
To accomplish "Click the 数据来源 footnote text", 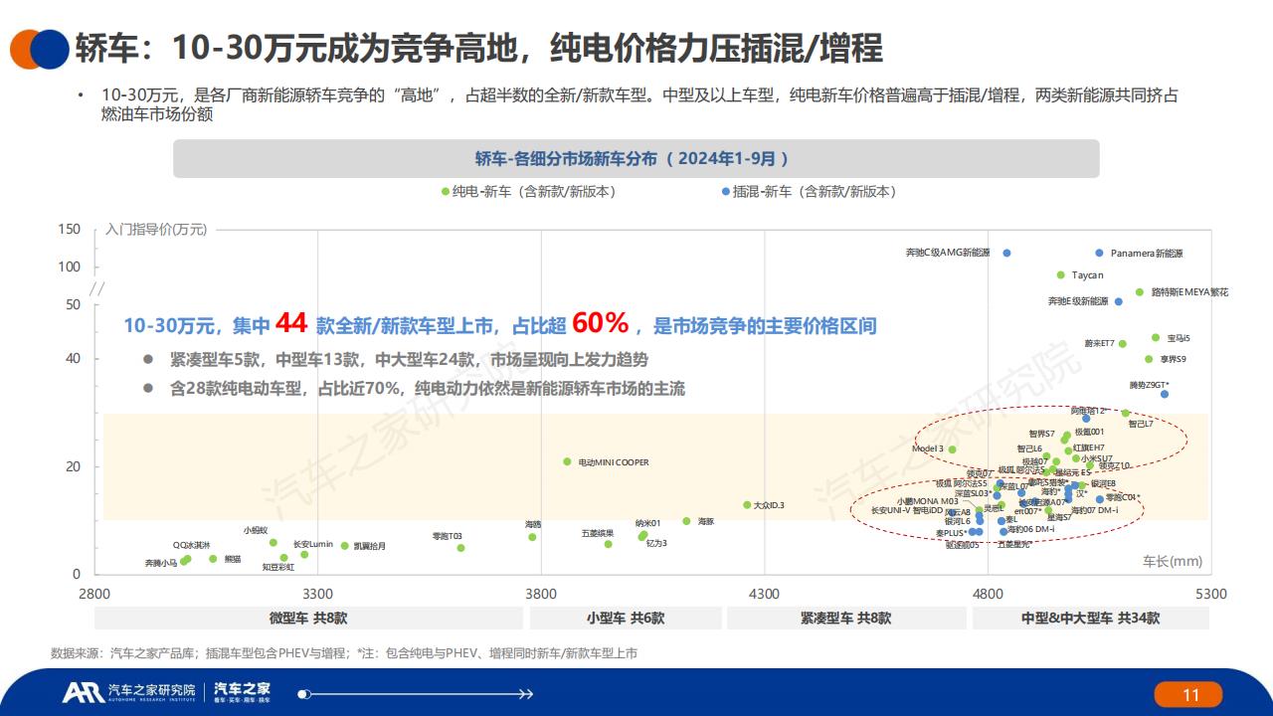I will tap(344, 653).
